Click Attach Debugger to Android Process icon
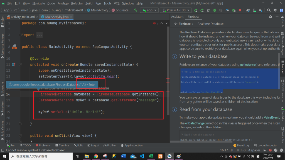Image resolution: width=285 pixels, height=160 pixels. 234,10
